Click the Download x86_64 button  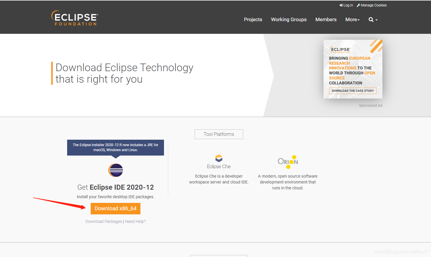115,208
